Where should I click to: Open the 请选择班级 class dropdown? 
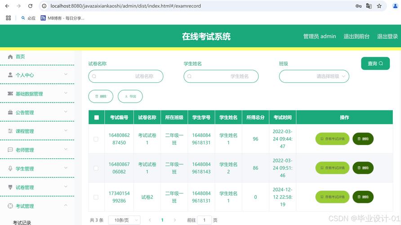314,76
